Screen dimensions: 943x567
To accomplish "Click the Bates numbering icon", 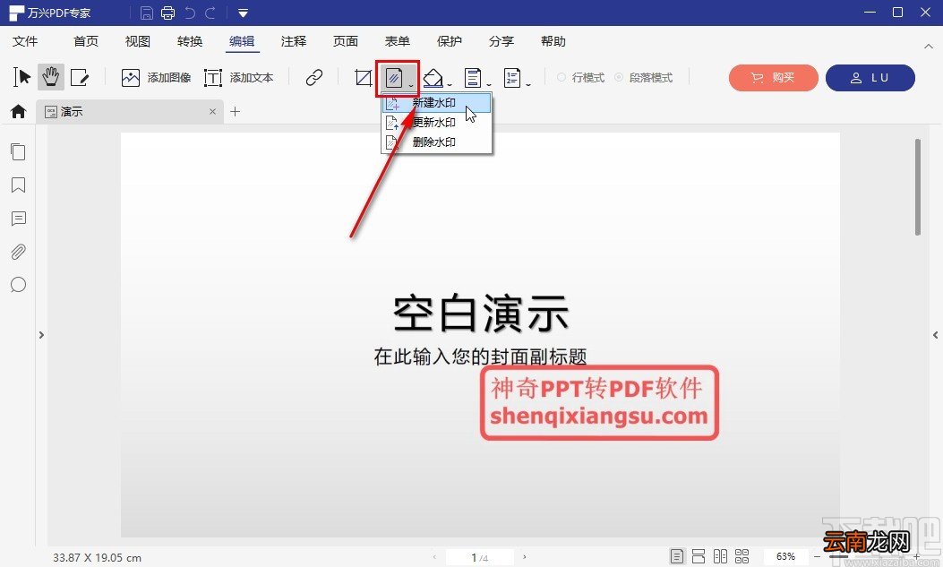I will click(x=511, y=78).
